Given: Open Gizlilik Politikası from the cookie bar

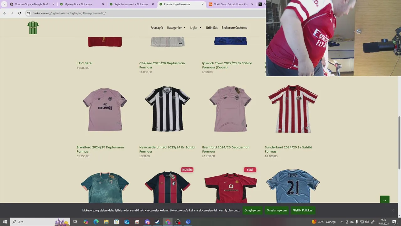Looking at the screenshot, I should 303,210.
